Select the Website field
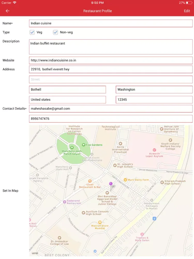This screenshot has width=194, height=259. pos(111,60)
